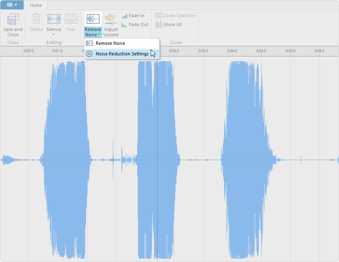Apply Fade In effect
This screenshot has height=262, width=339.
(x=133, y=16)
